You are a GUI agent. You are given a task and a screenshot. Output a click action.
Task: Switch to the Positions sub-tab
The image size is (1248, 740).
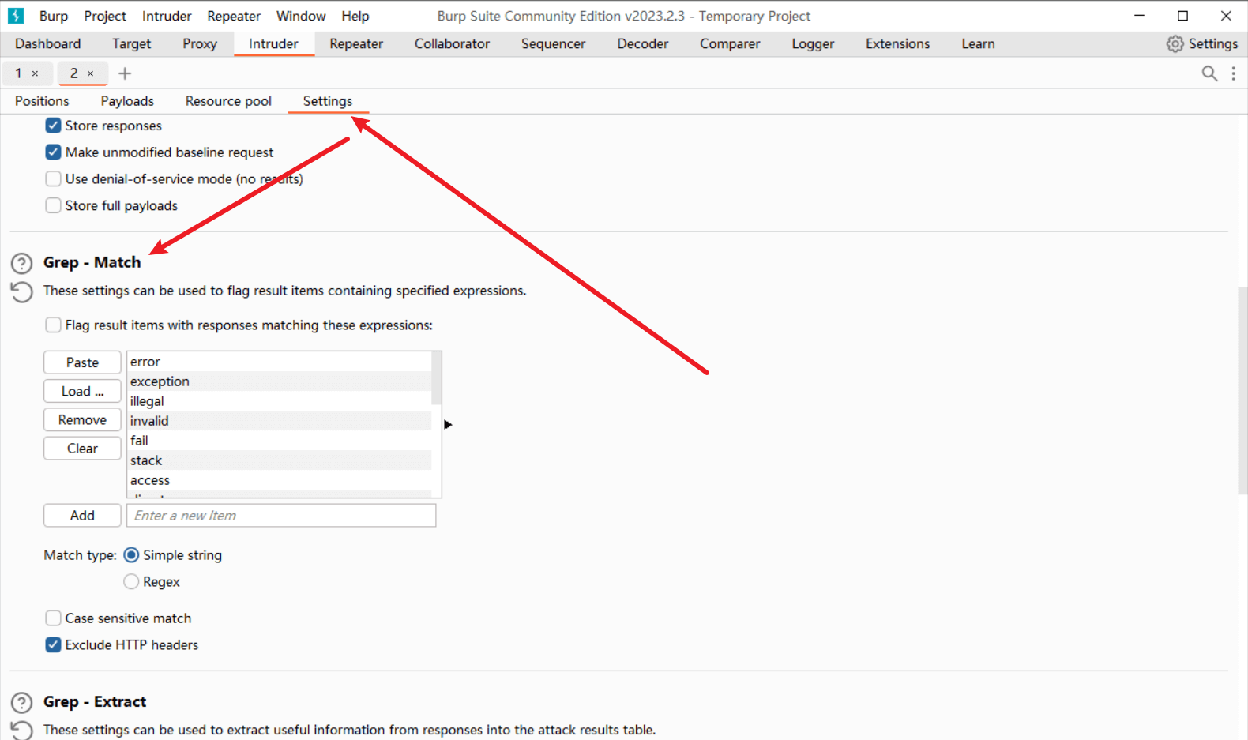(x=42, y=101)
